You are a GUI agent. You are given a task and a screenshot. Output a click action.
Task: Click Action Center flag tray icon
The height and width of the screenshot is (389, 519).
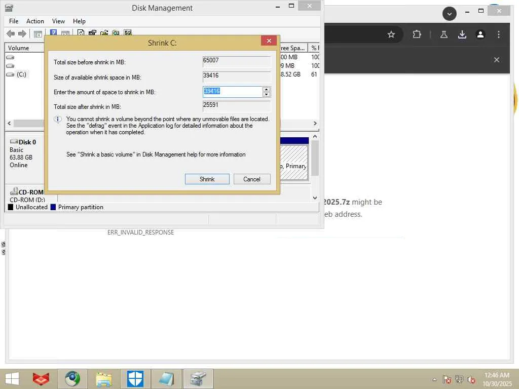[x=447, y=379]
